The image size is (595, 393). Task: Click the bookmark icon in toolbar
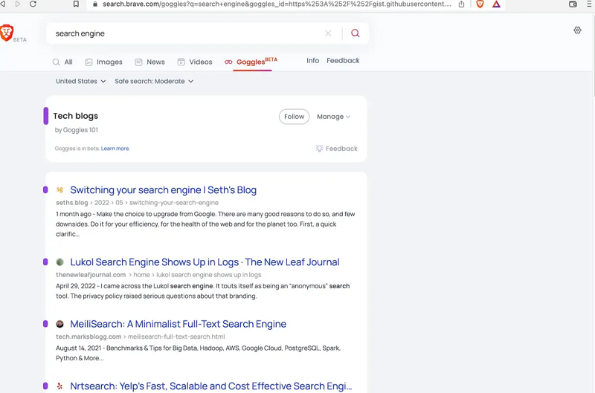point(76,4)
